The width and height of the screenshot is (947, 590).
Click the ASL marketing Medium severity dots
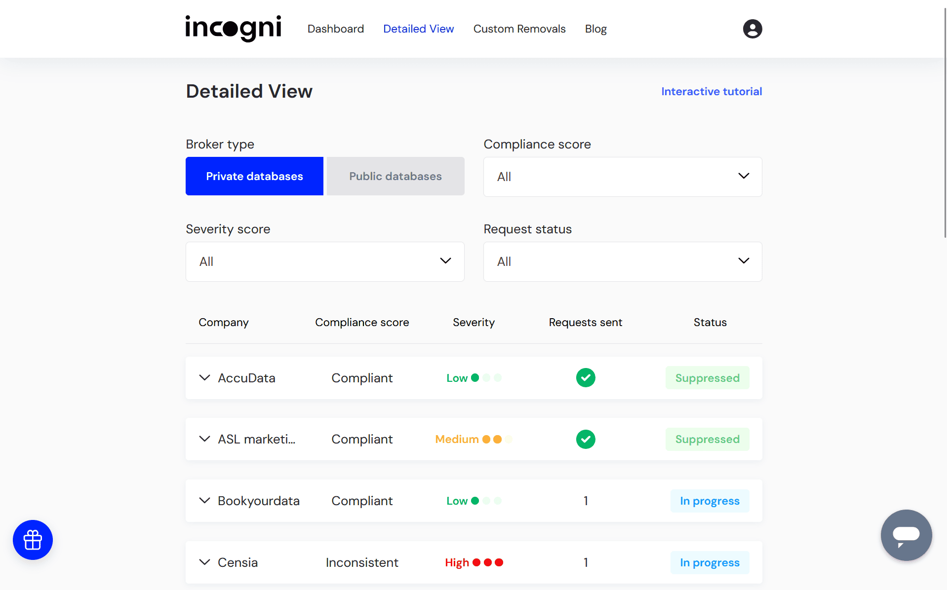pos(497,439)
